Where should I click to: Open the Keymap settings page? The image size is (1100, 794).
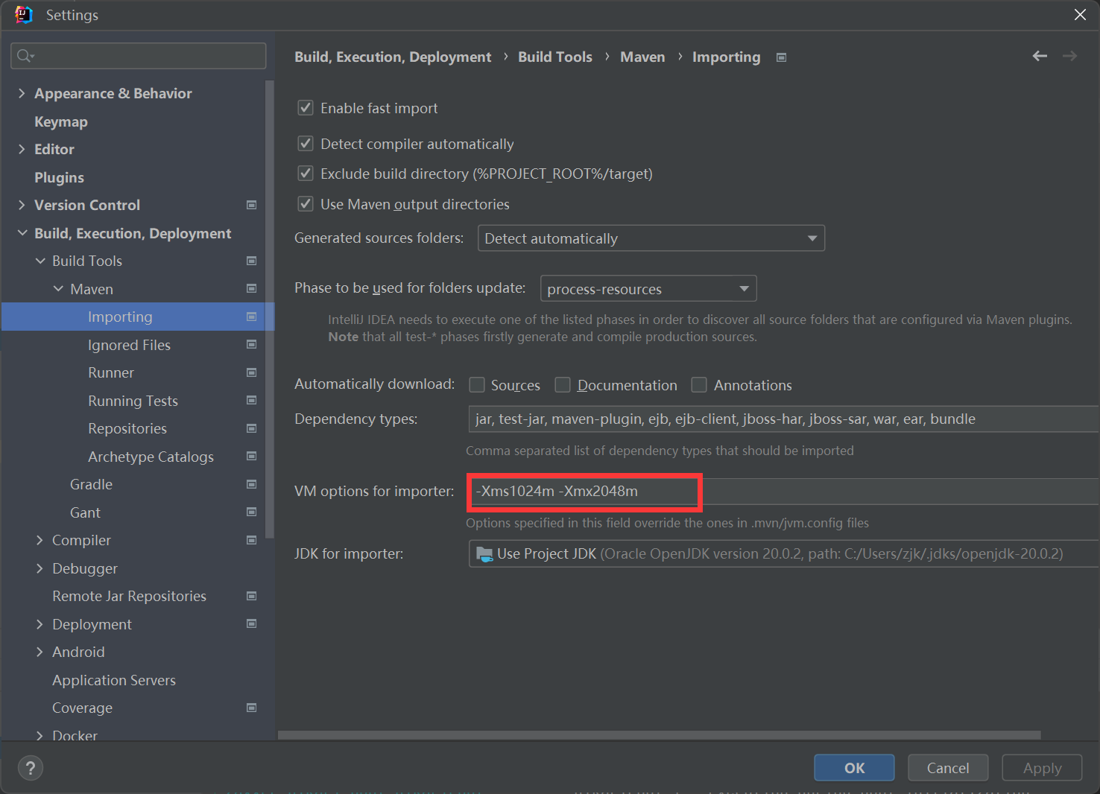tap(61, 121)
